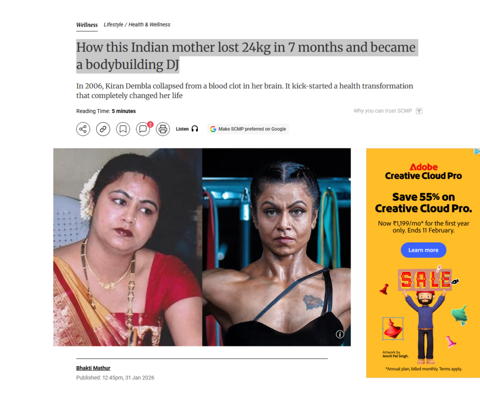Viewport: 480px width, 396px height.
Task: Click the before-and-after article photo
Action: (x=202, y=247)
